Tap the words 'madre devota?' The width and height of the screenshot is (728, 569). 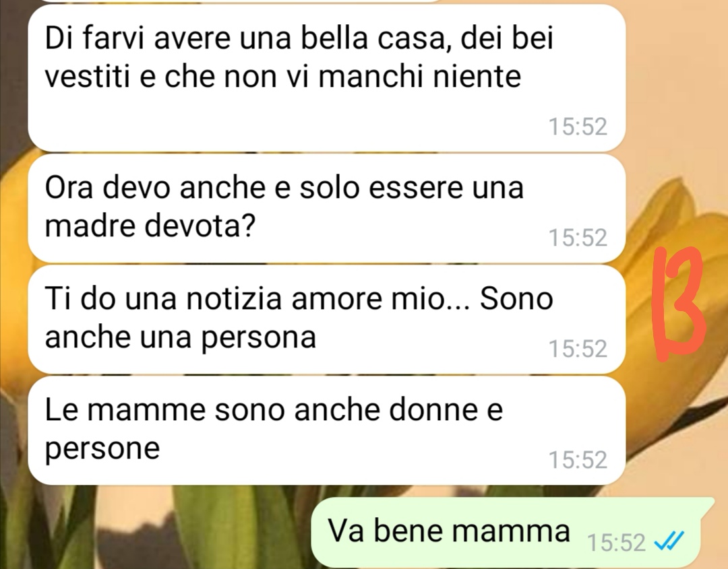(x=150, y=226)
